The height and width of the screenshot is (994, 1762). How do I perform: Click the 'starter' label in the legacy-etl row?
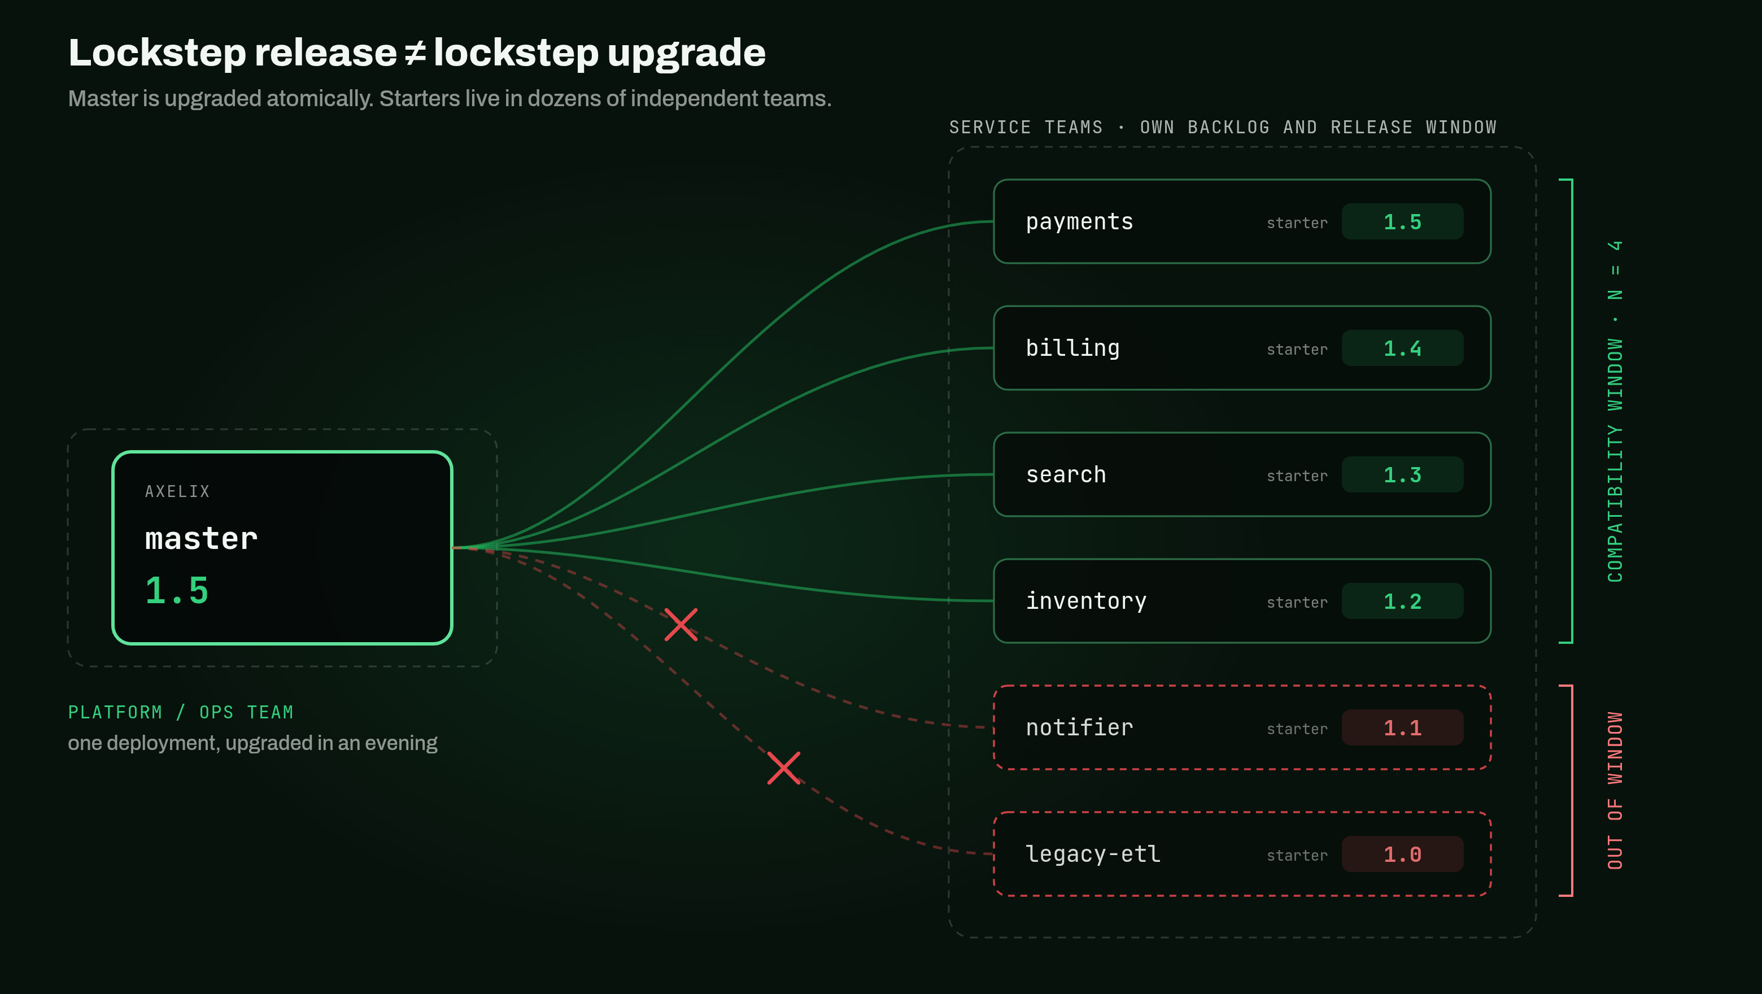tap(1297, 855)
